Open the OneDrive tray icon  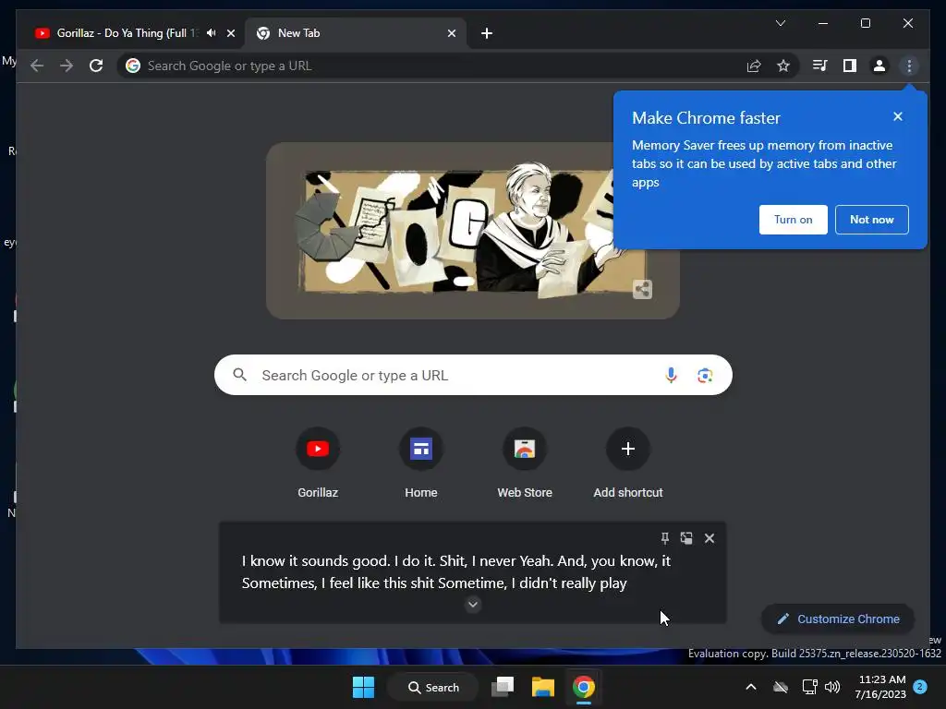781,687
